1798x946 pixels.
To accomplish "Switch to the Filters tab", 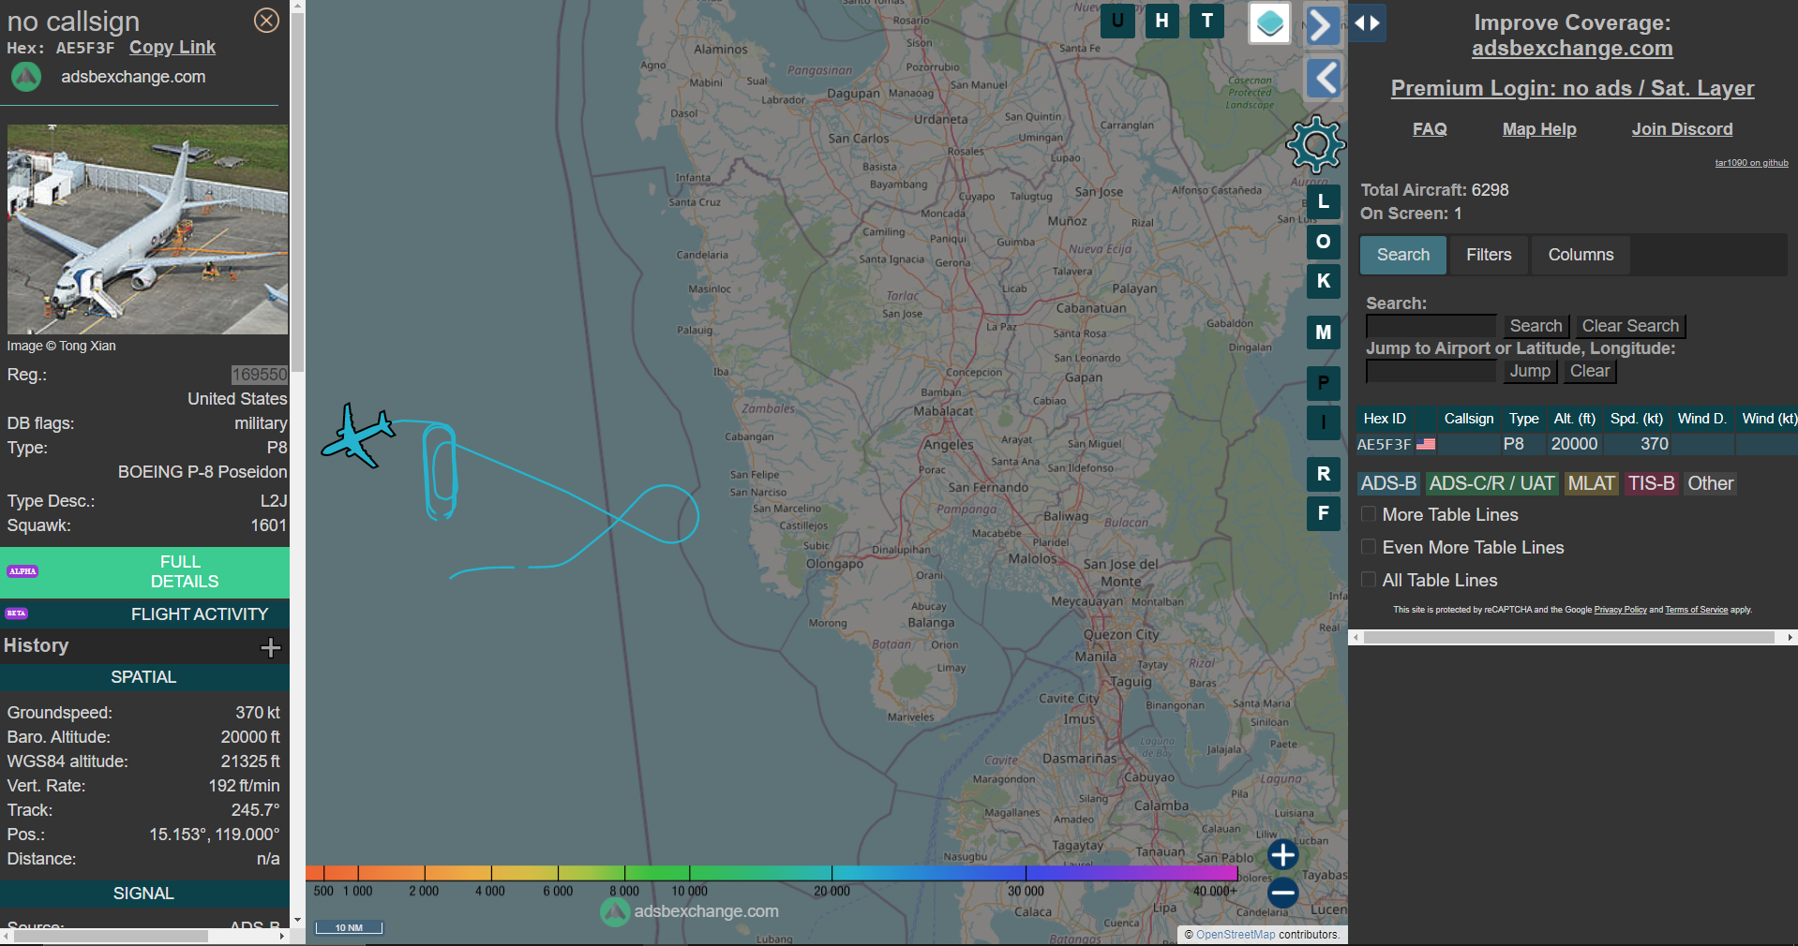I will coord(1489,255).
